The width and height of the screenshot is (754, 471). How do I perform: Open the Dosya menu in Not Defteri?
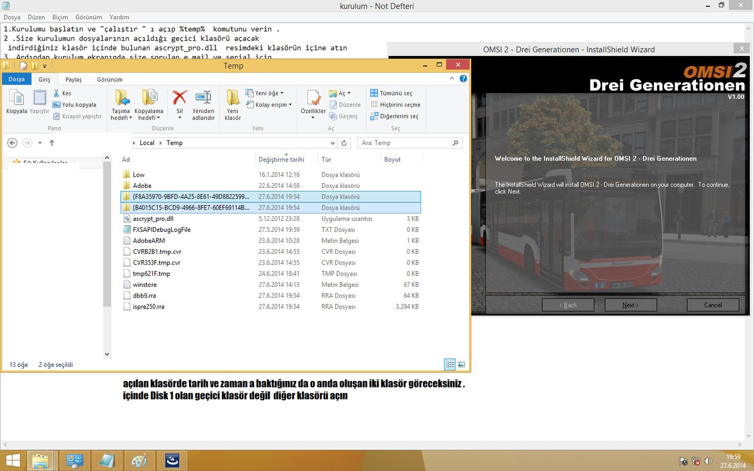[x=12, y=18]
